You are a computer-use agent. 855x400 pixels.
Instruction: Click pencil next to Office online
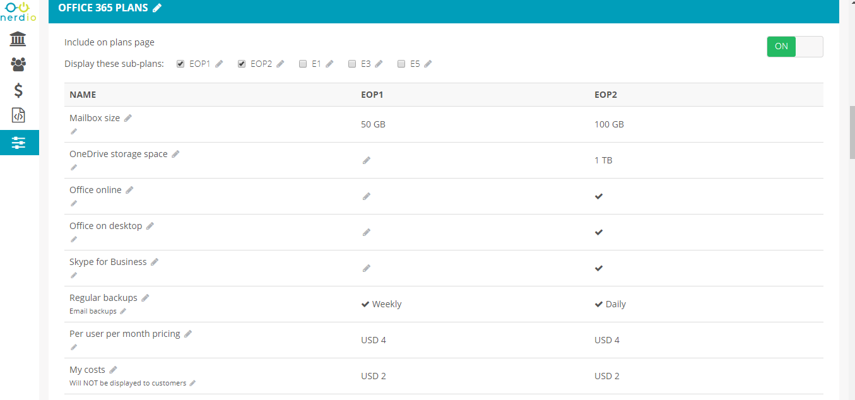click(129, 190)
